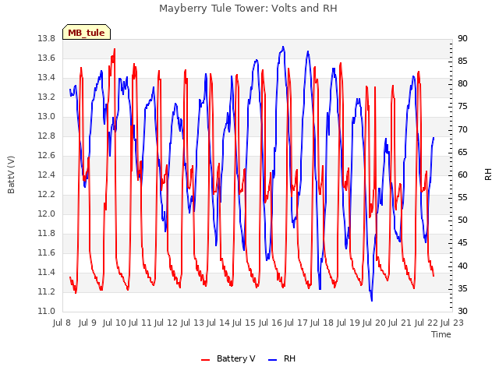The height and width of the screenshot is (374, 499).
Task: Click the 13.2 left axis tick label
Action: pos(47,97)
